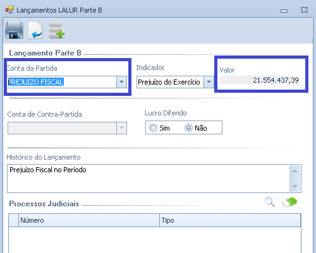Select the Não radio for Lucro Diferido
This screenshot has height=253, width=316.
pyautogui.click(x=188, y=127)
